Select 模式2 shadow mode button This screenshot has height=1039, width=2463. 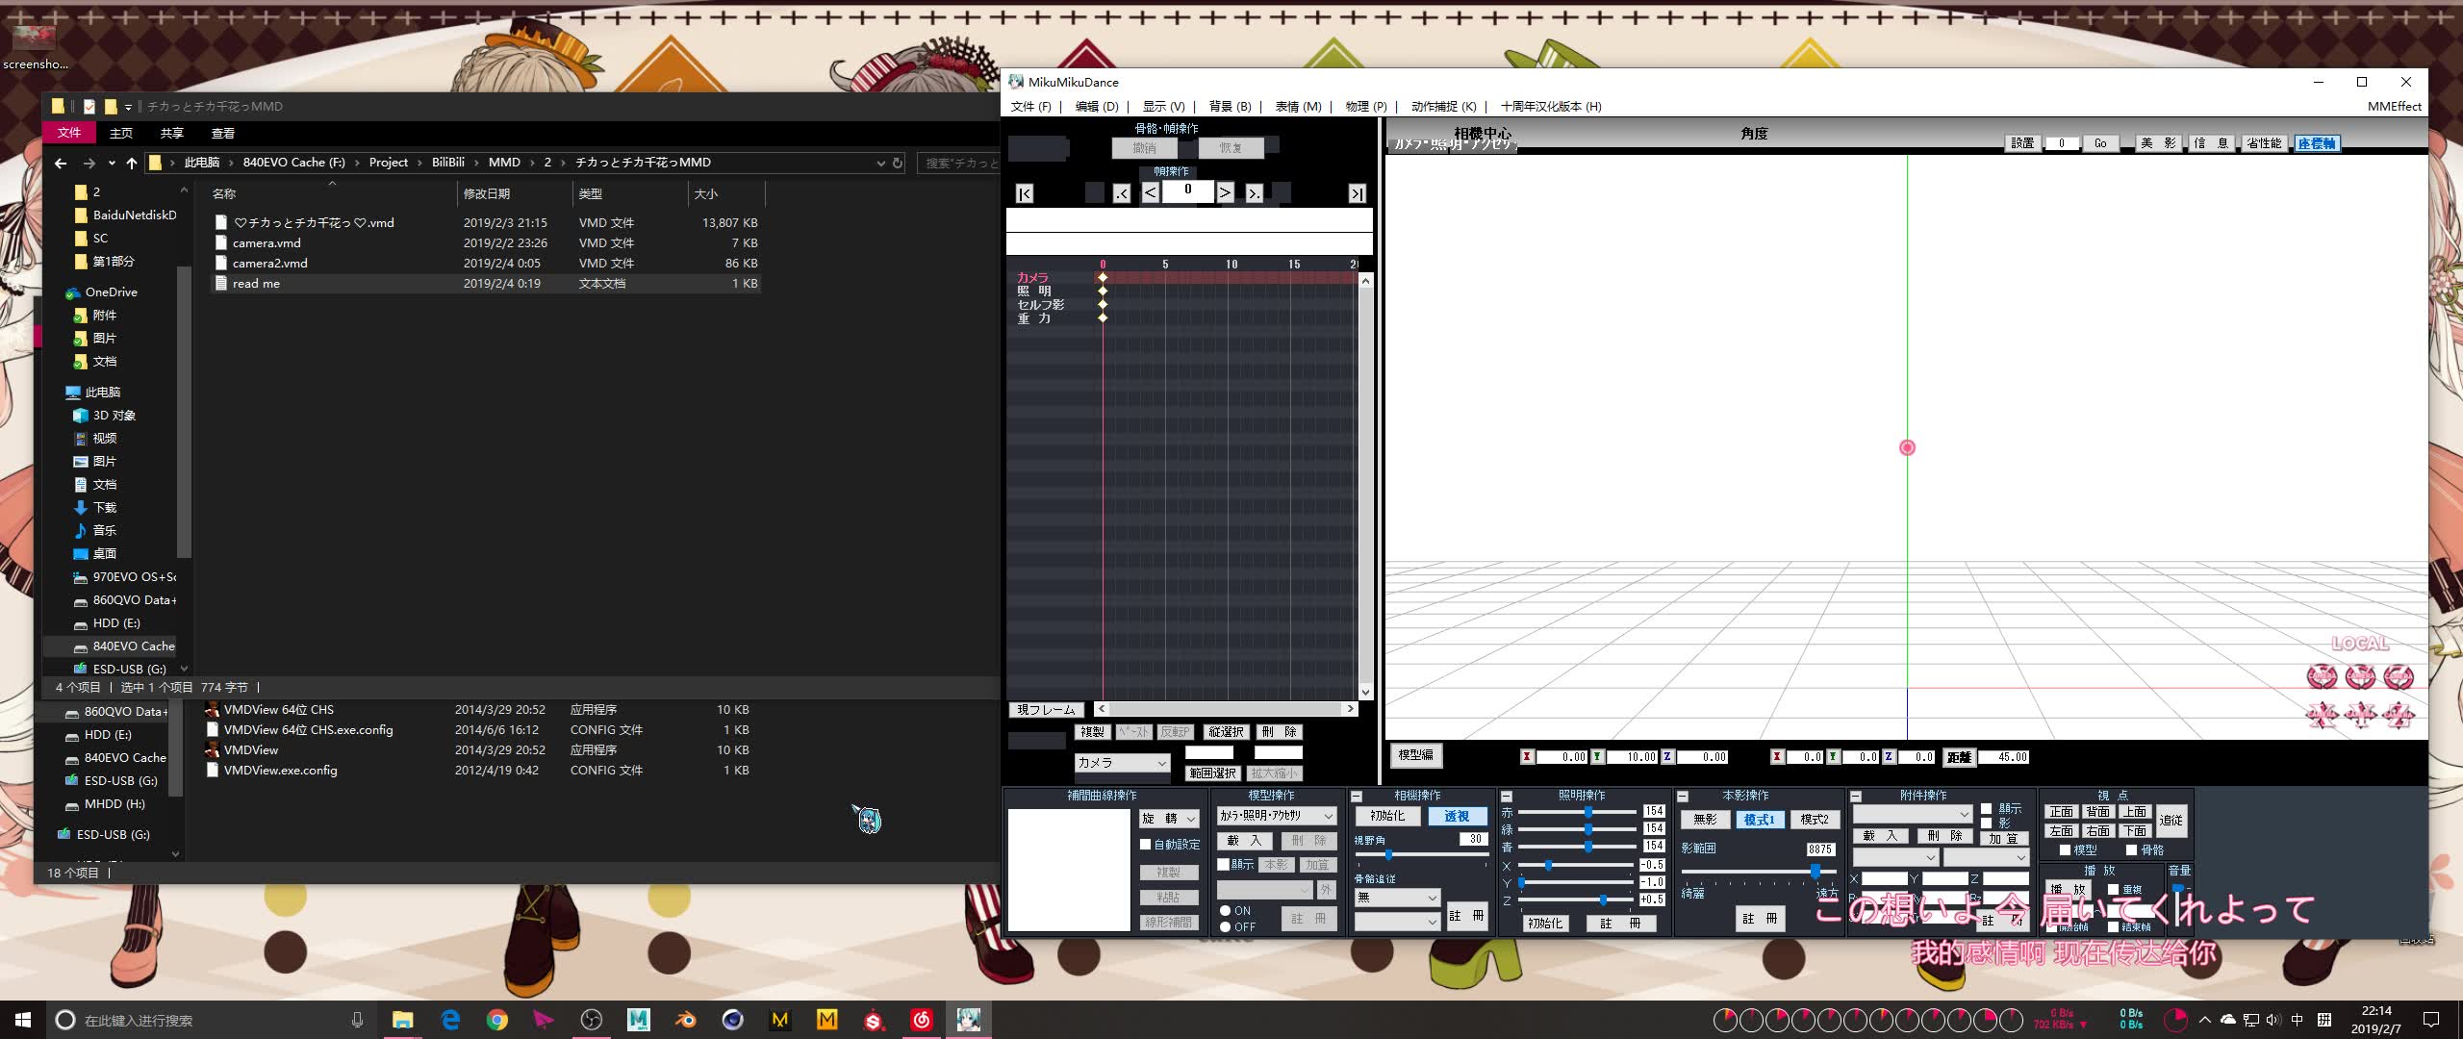(x=1815, y=819)
